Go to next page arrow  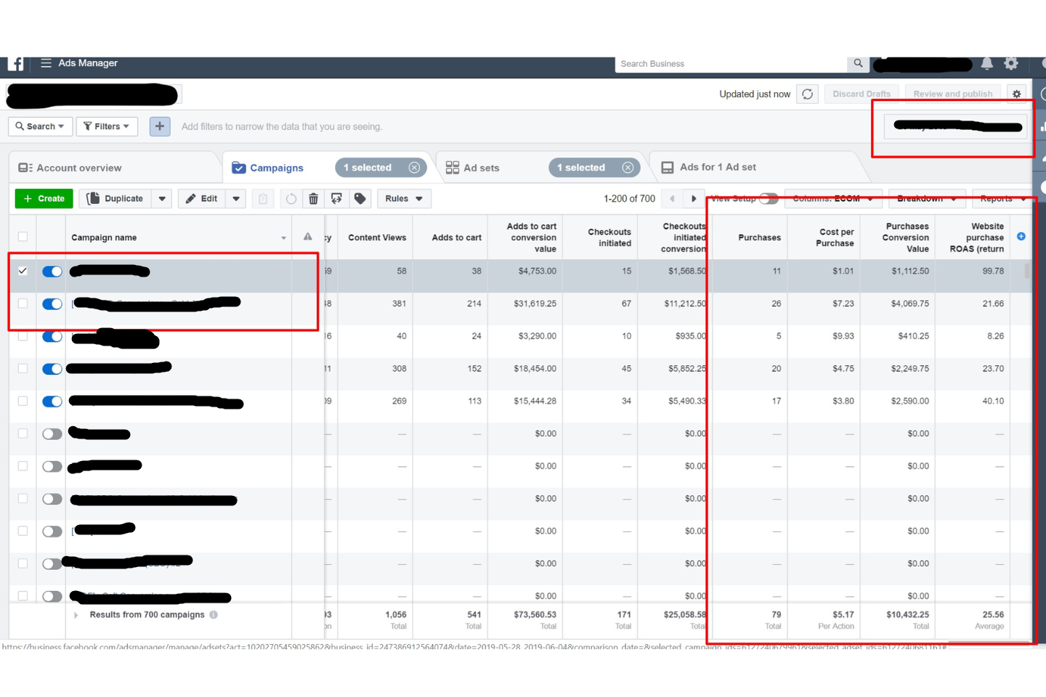point(694,198)
